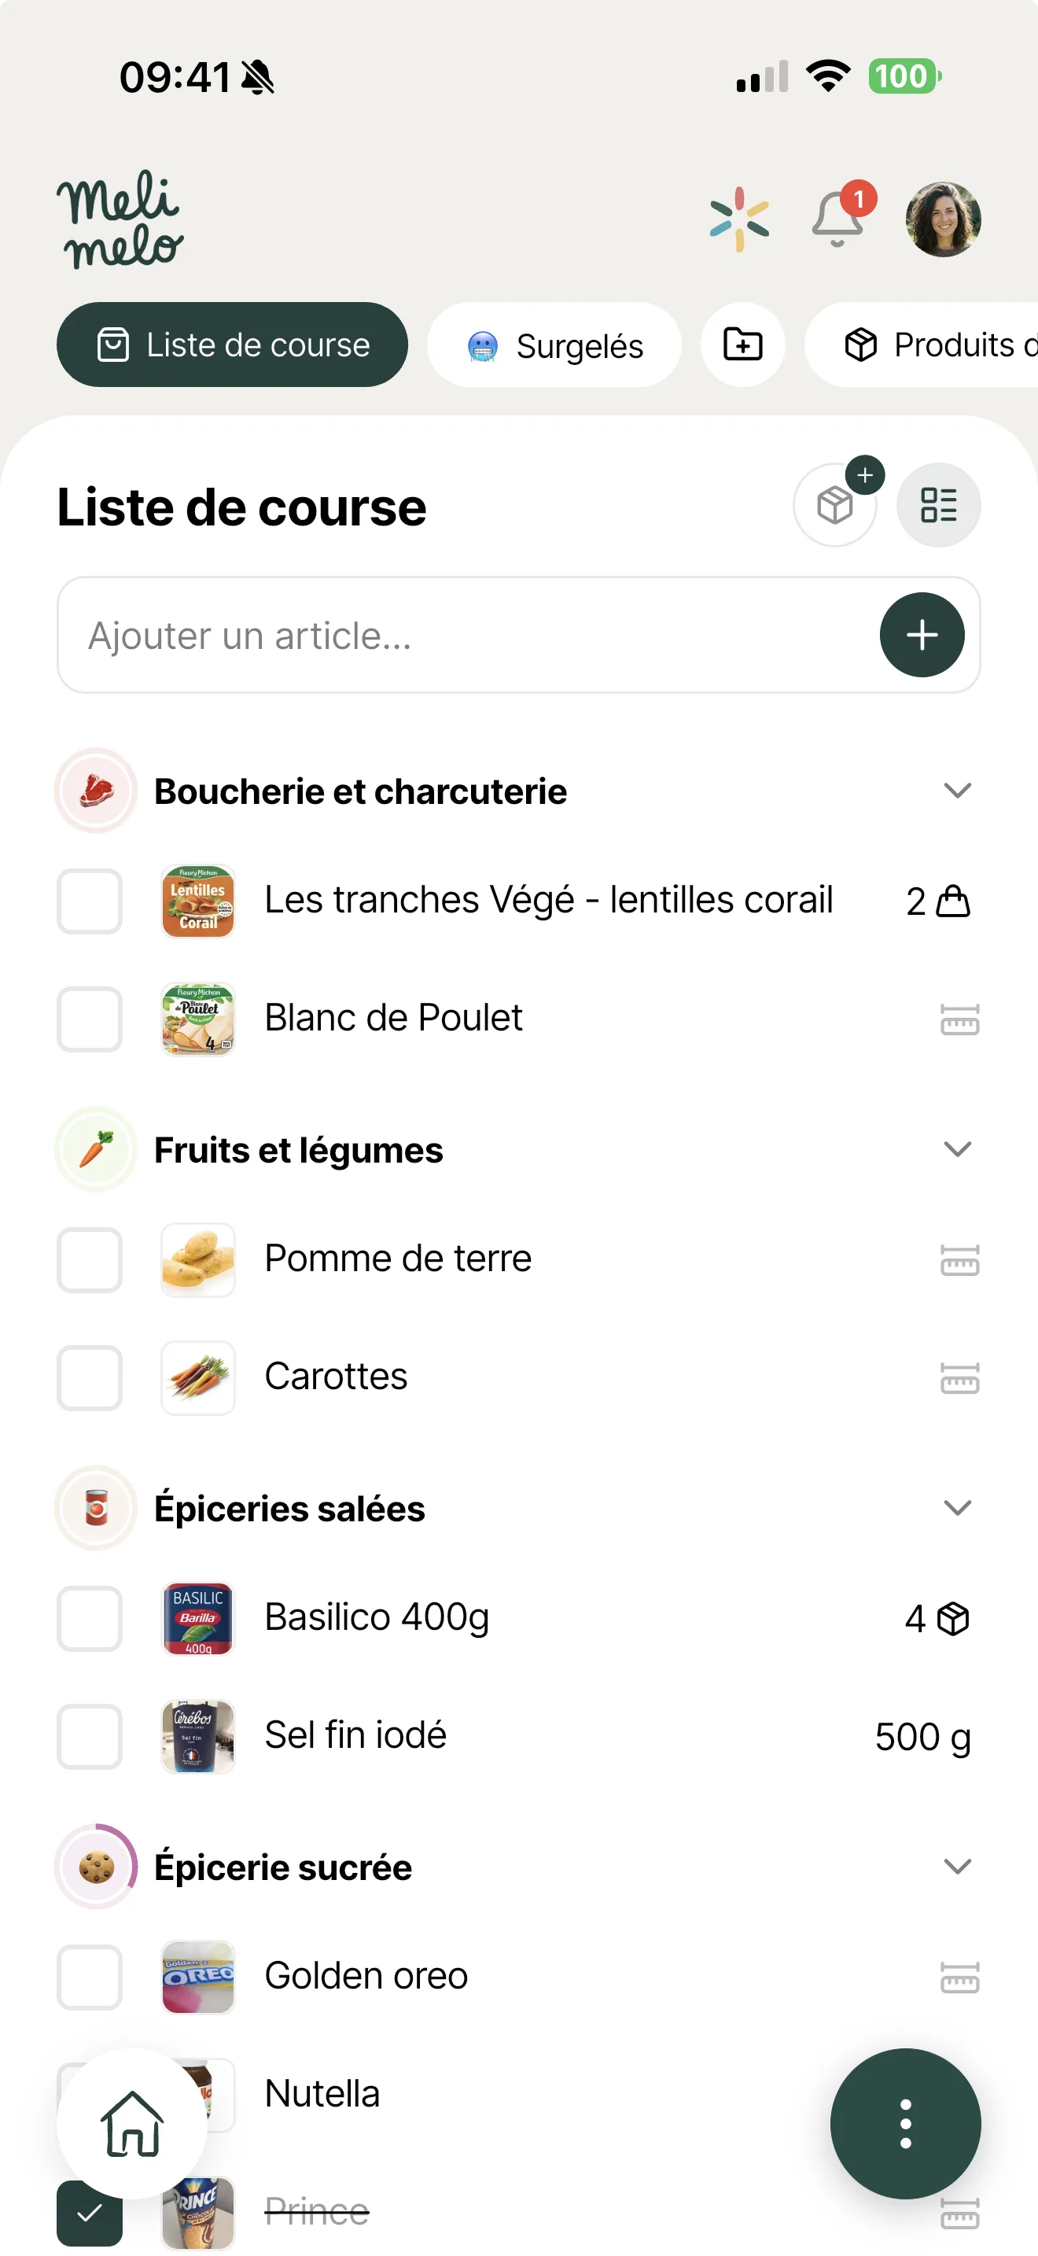Tap the add product box icon
The width and height of the screenshot is (1038, 2256).
pyautogui.click(x=836, y=504)
